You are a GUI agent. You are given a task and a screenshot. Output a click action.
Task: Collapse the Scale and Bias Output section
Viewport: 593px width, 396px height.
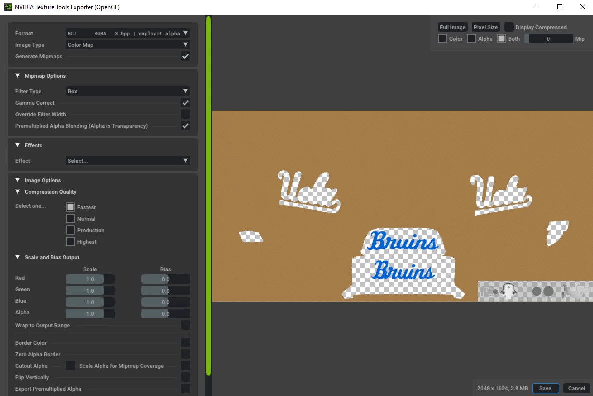pyautogui.click(x=18, y=257)
